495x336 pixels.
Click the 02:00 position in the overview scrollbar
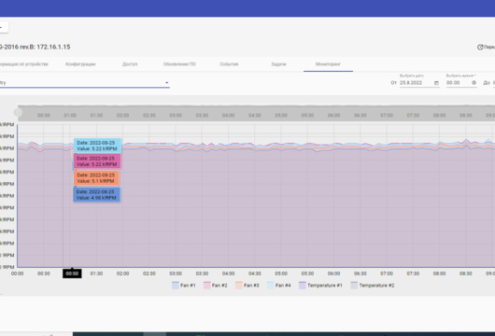(x=122, y=116)
